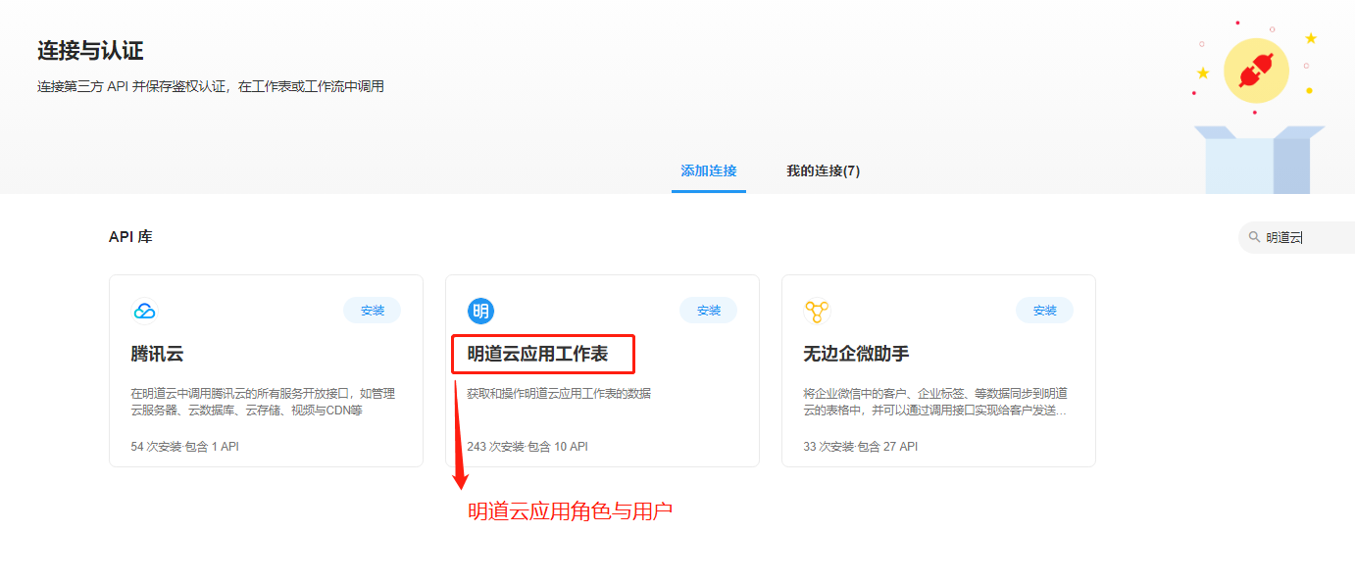Viewport: 1355px width, 581px height.
Task: Install 明道云应用工作表 connection
Action: click(708, 311)
